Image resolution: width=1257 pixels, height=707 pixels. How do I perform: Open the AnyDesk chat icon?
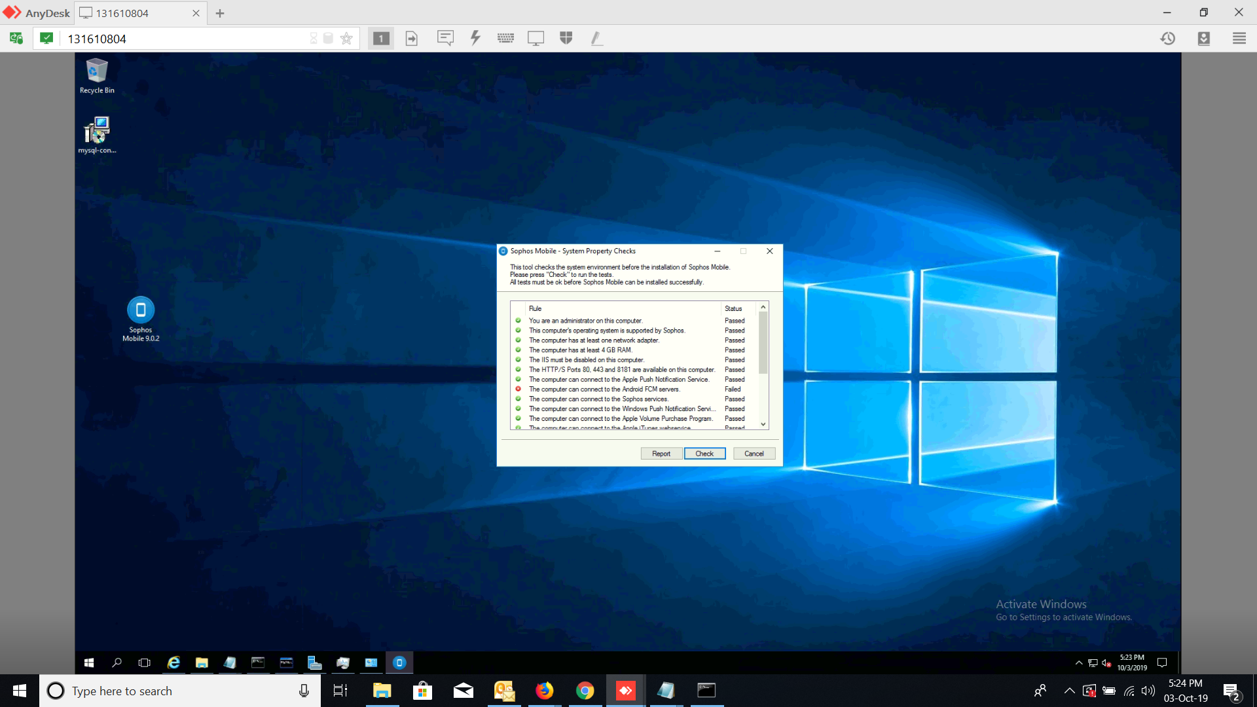click(445, 39)
